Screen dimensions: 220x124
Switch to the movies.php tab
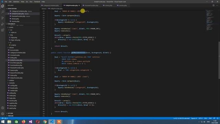pyautogui.click(x=123, y=6)
